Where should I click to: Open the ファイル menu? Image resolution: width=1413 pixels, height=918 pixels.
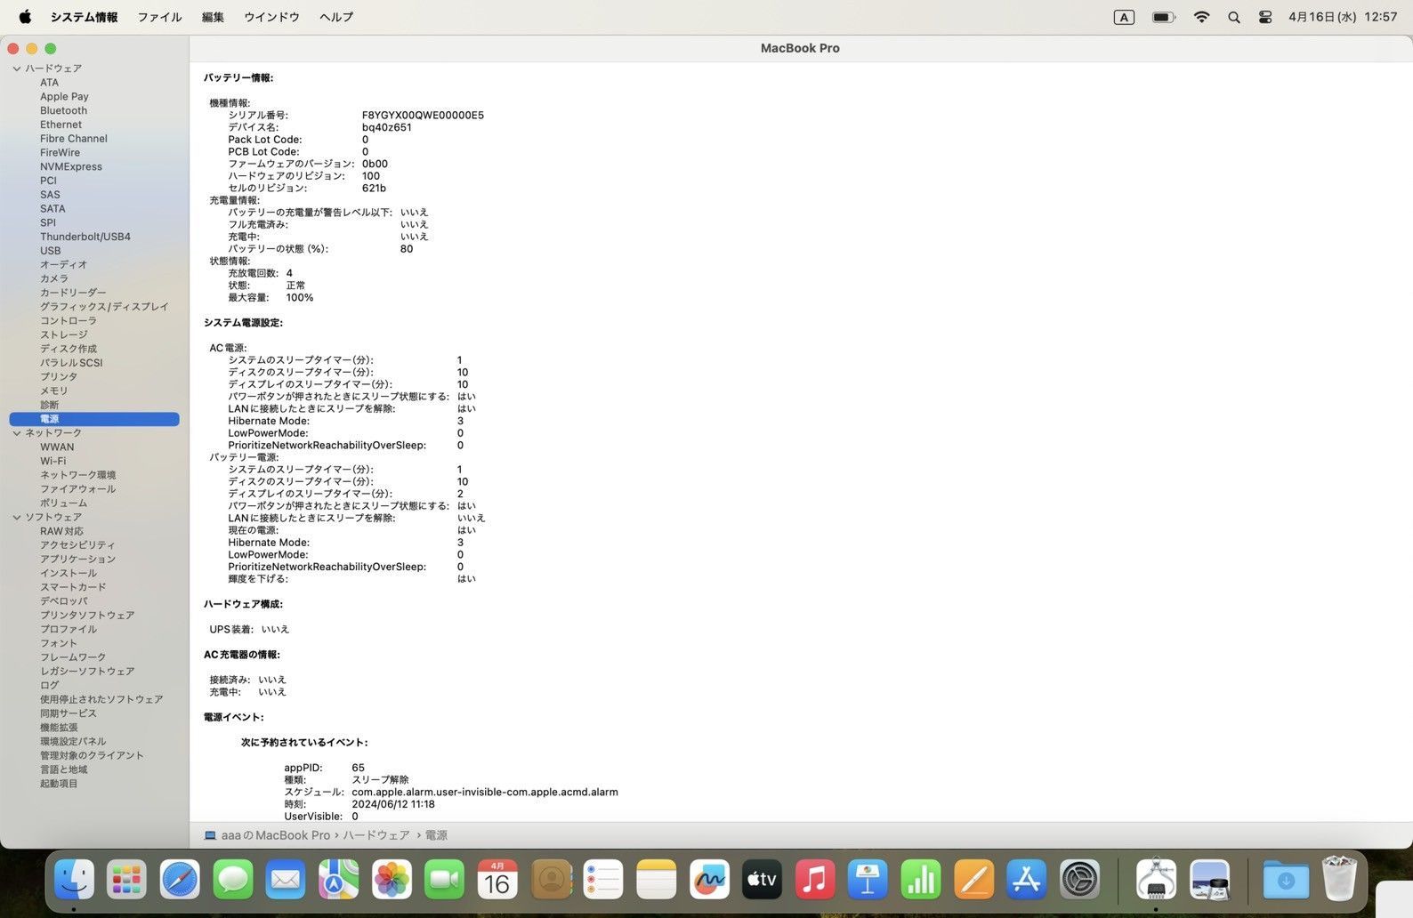[x=159, y=17]
